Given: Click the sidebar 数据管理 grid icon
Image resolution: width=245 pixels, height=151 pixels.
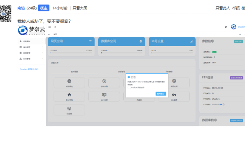Looking at the screenshot, I should pyautogui.click(x=20, y=53).
